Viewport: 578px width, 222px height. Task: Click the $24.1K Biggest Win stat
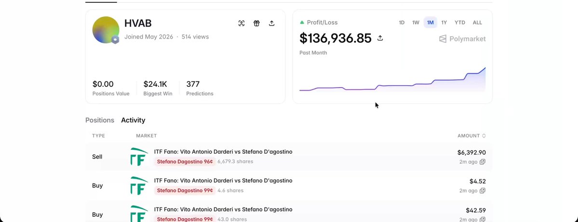pos(158,88)
